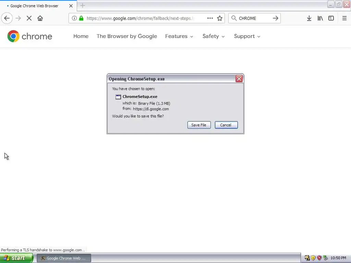The height and width of the screenshot is (263, 351).
Task: Click the CHROME search input field
Action: pyautogui.click(x=254, y=18)
